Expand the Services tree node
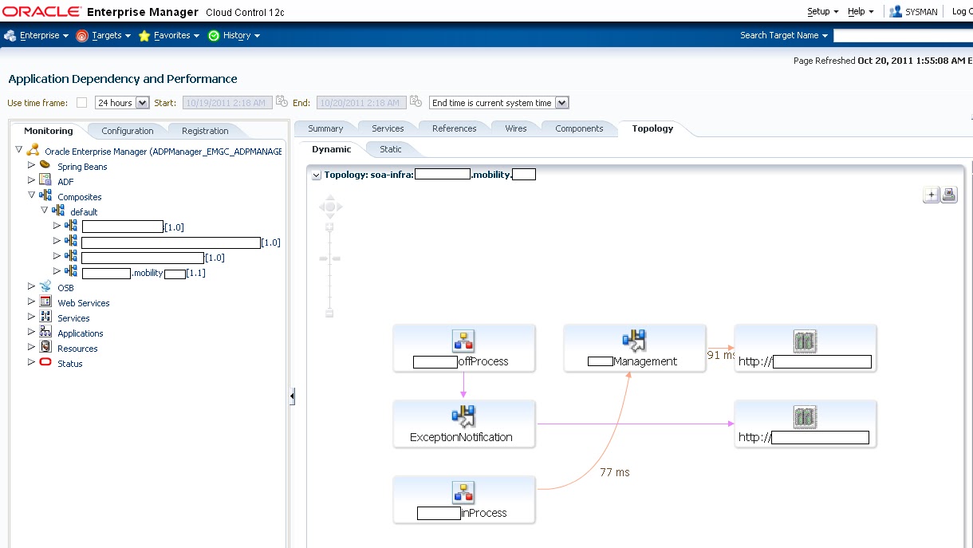 [32, 317]
